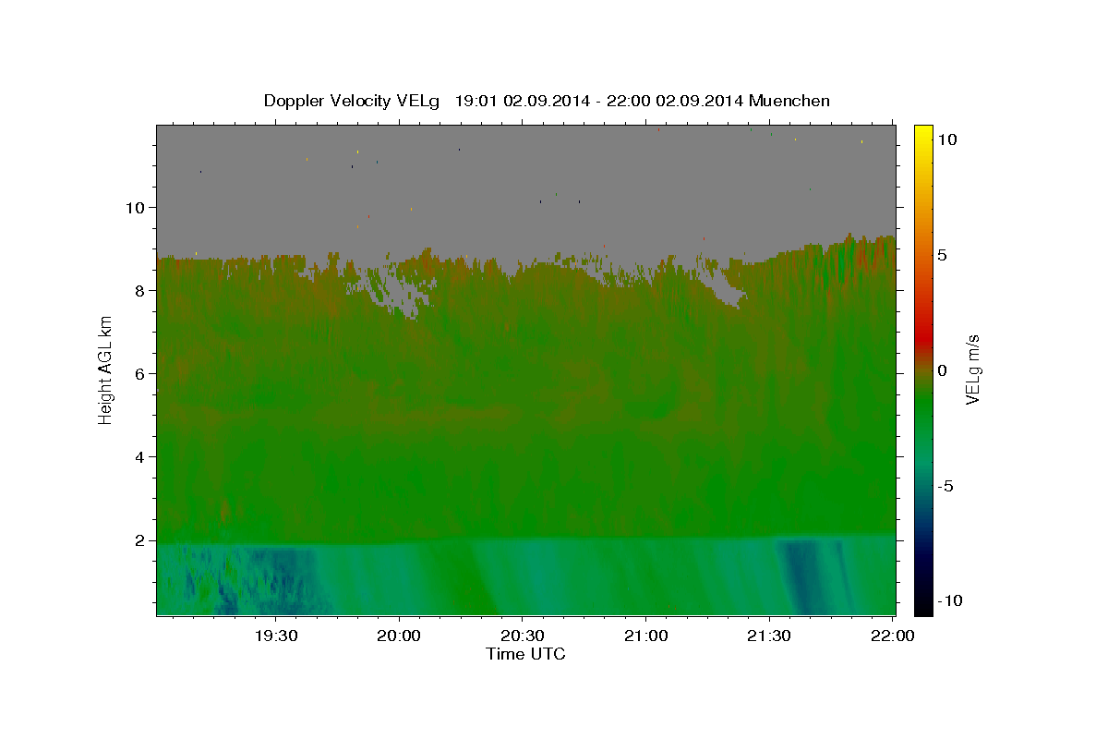Viewport: 1108px width, 739px height.
Task: Click the colorbar value label -10
Action: (950, 601)
